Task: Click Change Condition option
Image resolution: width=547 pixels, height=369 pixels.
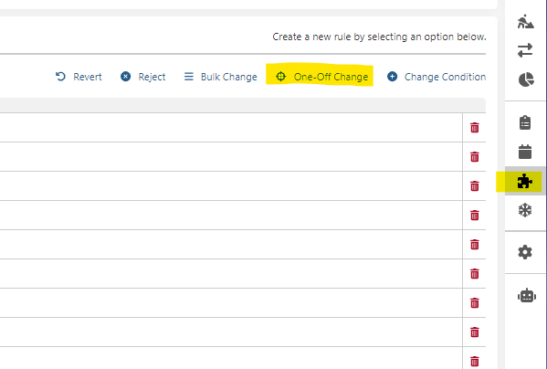Action: coord(437,77)
